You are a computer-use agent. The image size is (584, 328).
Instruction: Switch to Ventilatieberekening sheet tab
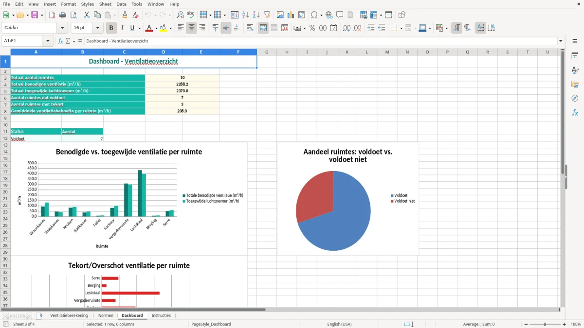[x=69, y=315]
